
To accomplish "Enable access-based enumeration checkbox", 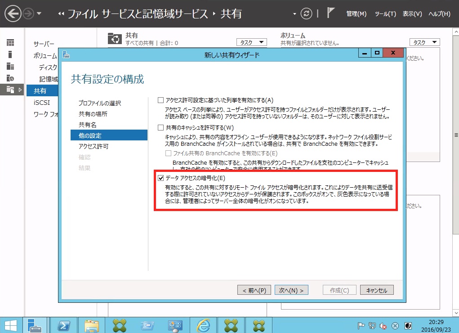I will coord(161,100).
